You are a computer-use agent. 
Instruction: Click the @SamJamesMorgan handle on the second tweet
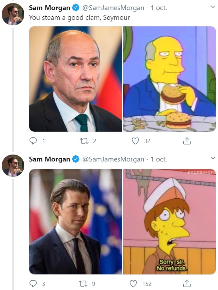pos(113,159)
